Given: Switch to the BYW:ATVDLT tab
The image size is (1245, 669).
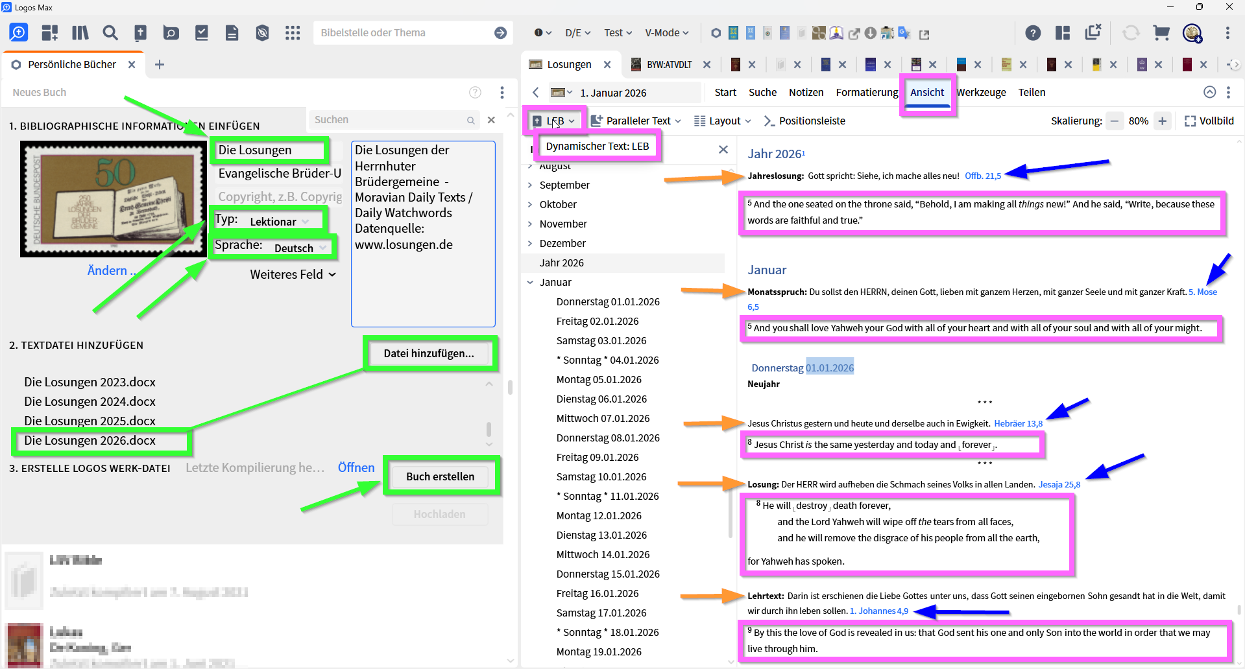Looking at the screenshot, I should point(669,64).
